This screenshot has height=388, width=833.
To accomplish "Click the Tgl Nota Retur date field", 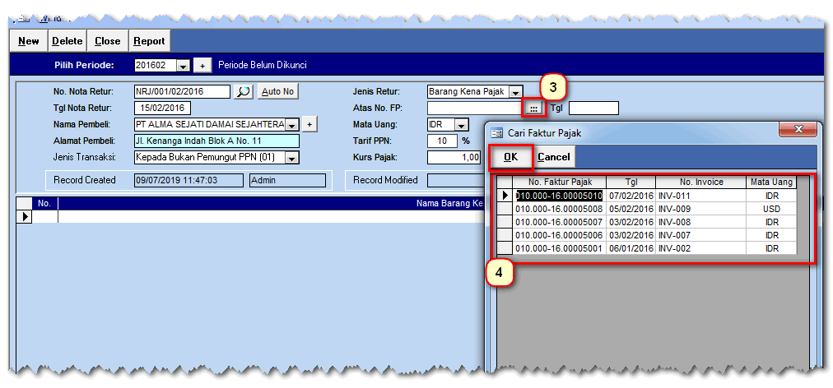I will [162, 108].
